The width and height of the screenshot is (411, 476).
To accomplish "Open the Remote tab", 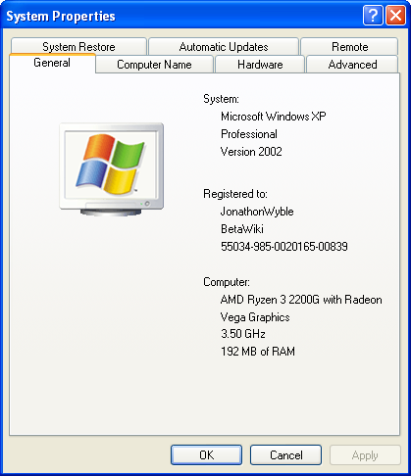I will click(x=349, y=47).
